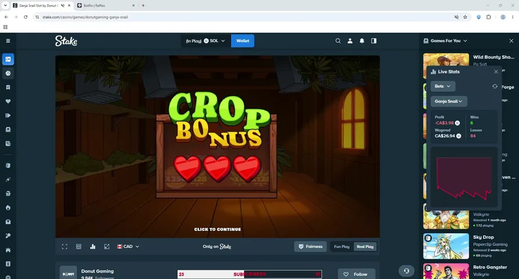
Task: Click the browser address bar URL
Action: (x=85, y=17)
